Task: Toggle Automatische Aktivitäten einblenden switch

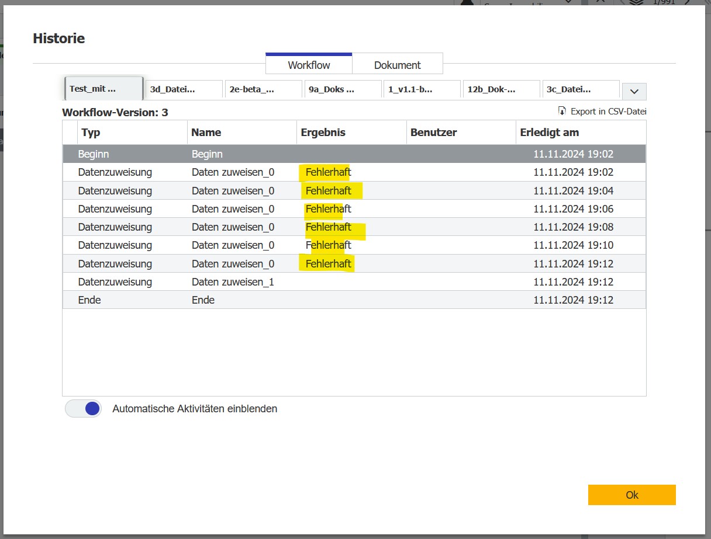Action: click(84, 409)
